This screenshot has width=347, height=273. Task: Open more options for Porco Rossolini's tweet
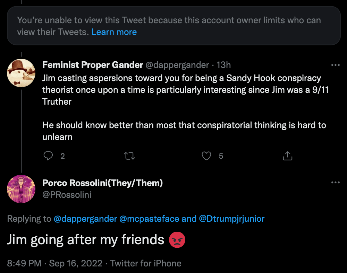tap(335, 183)
